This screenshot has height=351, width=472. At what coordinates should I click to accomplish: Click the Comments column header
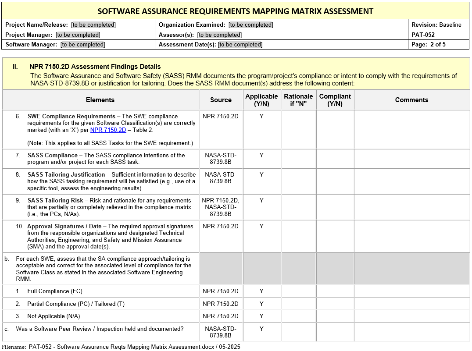[x=411, y=100]
